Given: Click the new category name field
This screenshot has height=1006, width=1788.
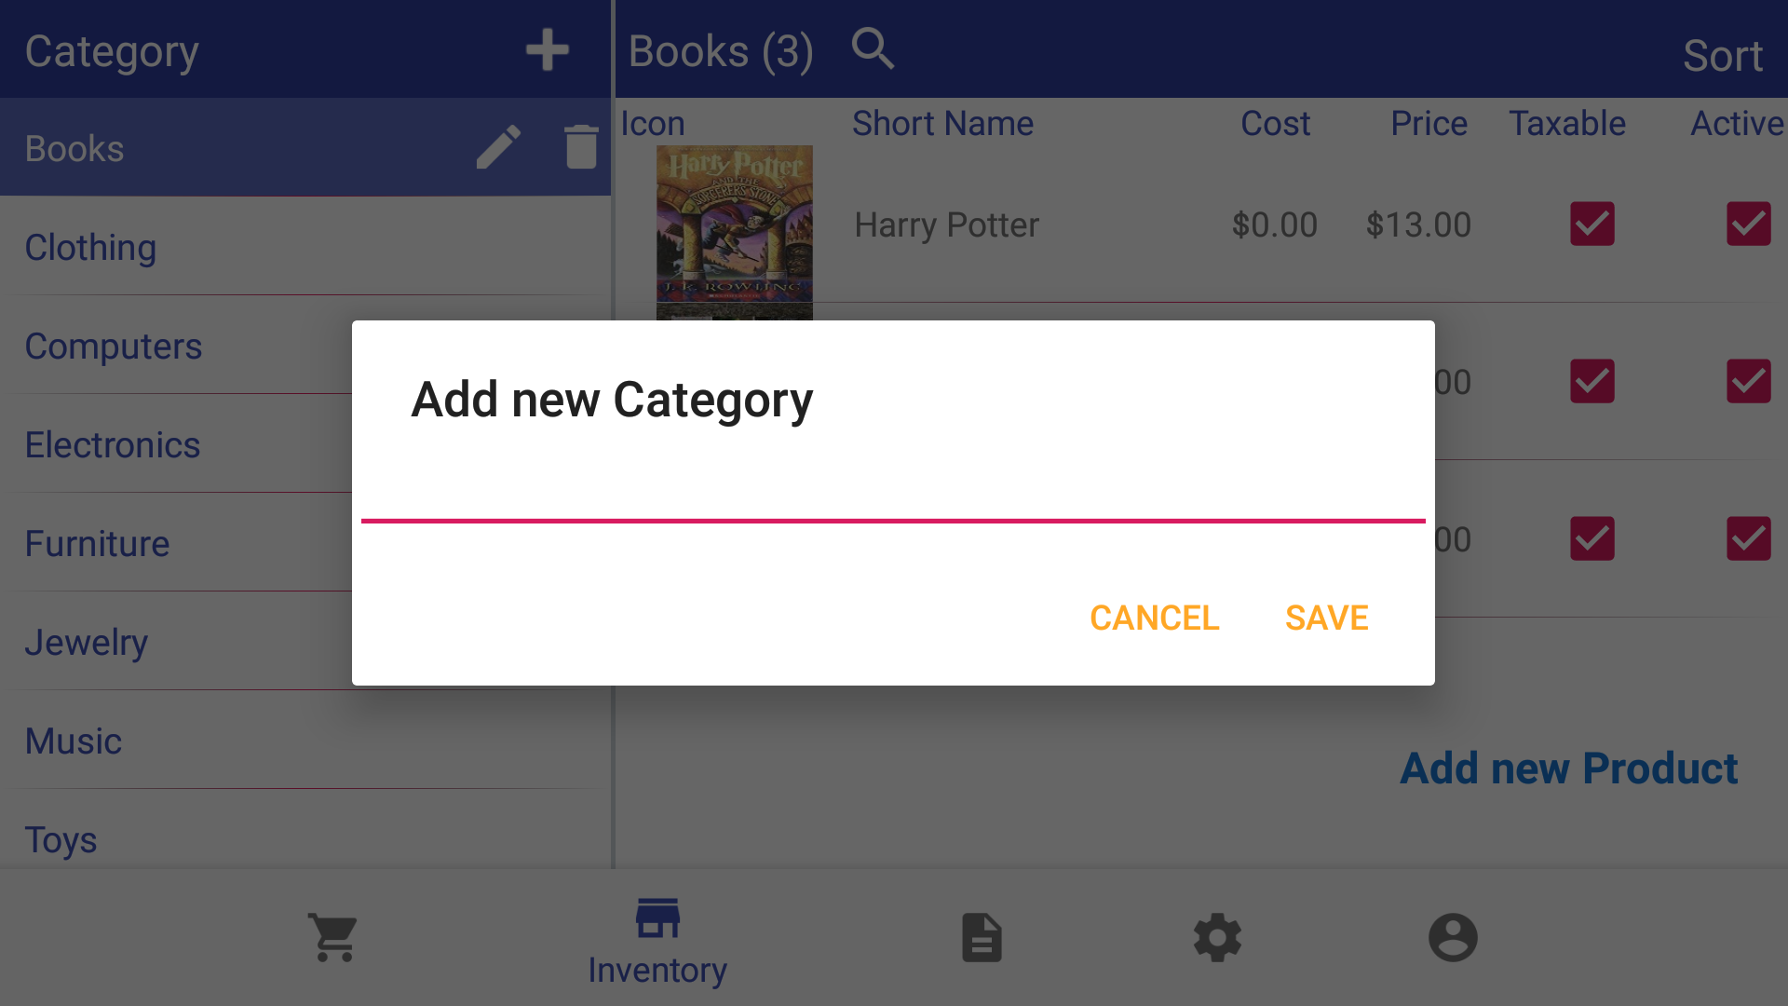Looking at the screenshot, I should (x=892, y=493).
